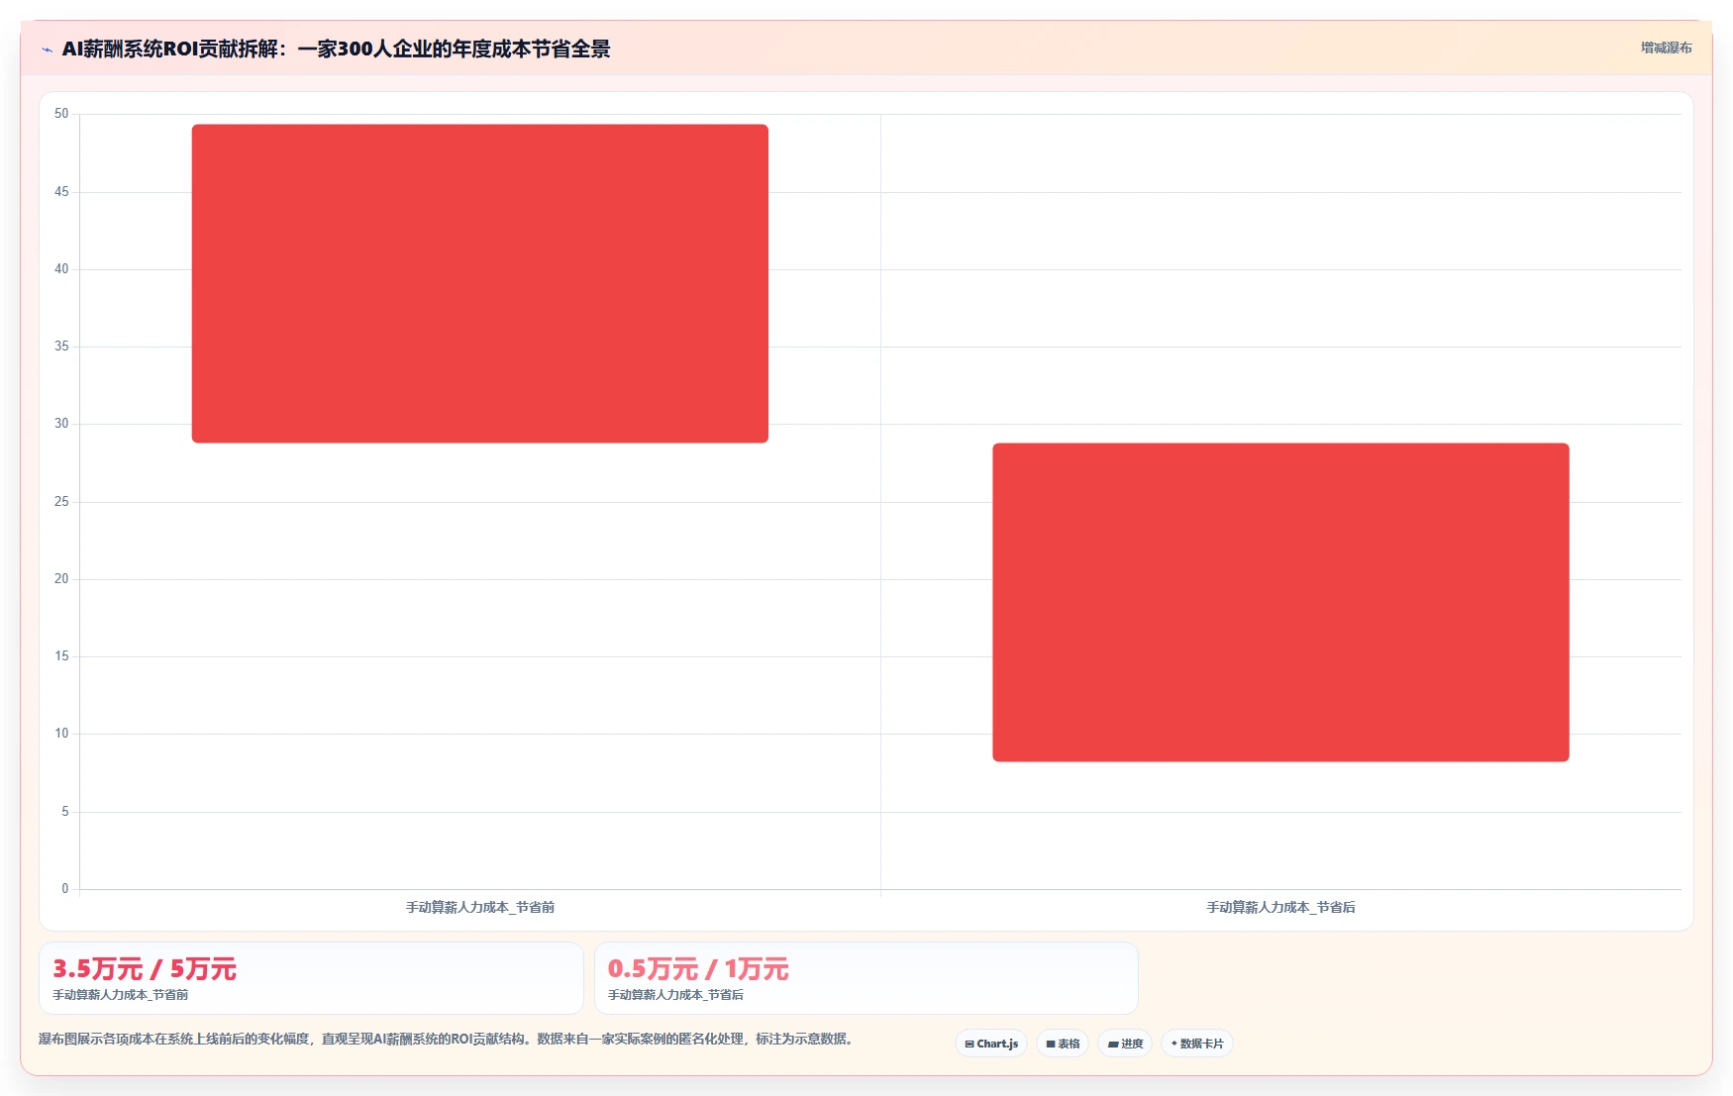Click the y-axis value 50
Screen dimensions: 1733x1096
(61, 114)
